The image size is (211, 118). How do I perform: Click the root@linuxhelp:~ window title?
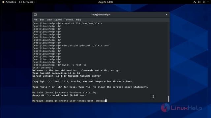[101, 14]
